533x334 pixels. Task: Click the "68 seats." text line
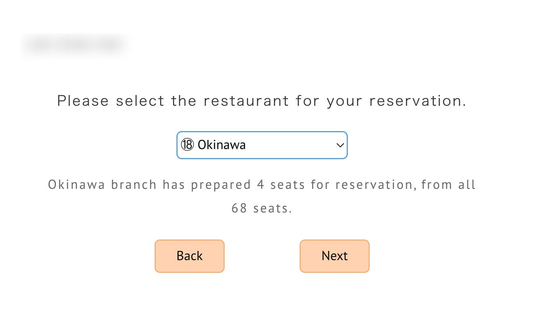click(x=262, y=208)
